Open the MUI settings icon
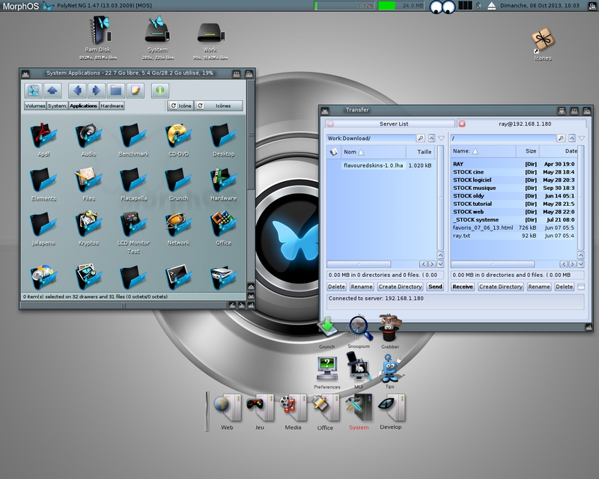 point(359,367)
